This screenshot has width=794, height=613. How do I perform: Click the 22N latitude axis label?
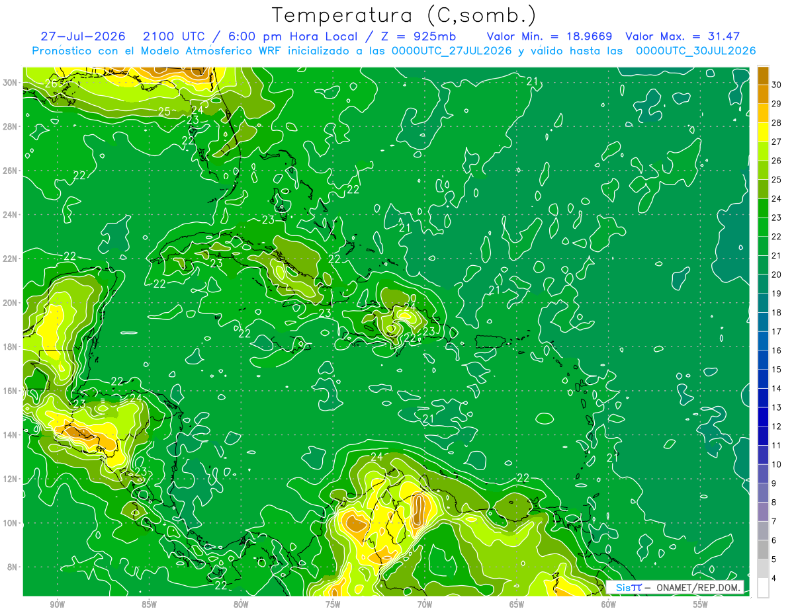(11, 259)
